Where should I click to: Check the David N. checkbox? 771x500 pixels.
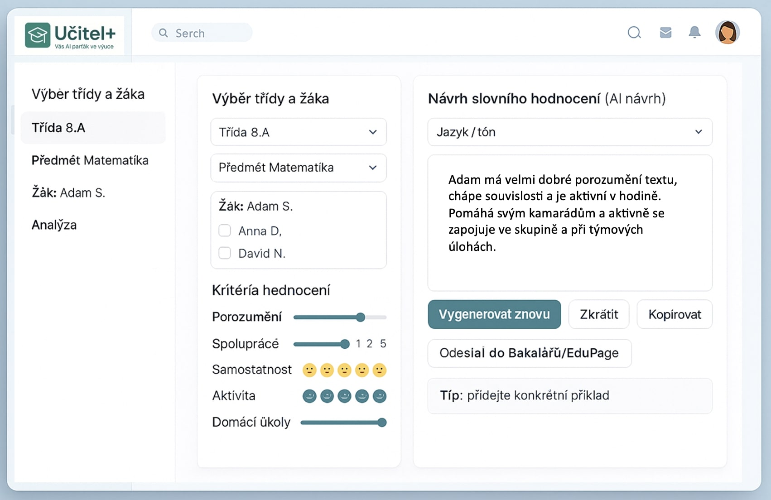[x=225, y=253]
